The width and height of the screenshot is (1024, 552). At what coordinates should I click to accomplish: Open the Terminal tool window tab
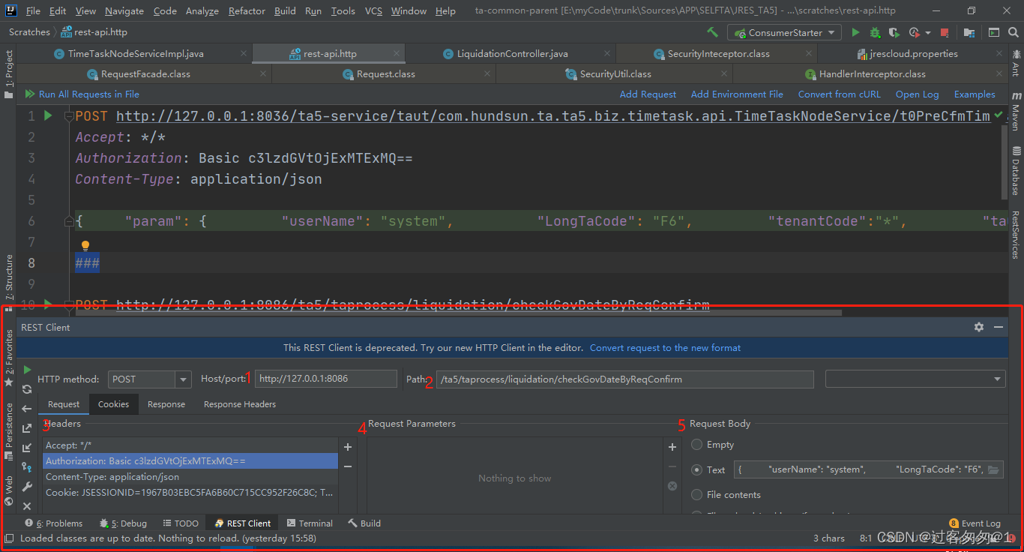(x=309, y=523)
